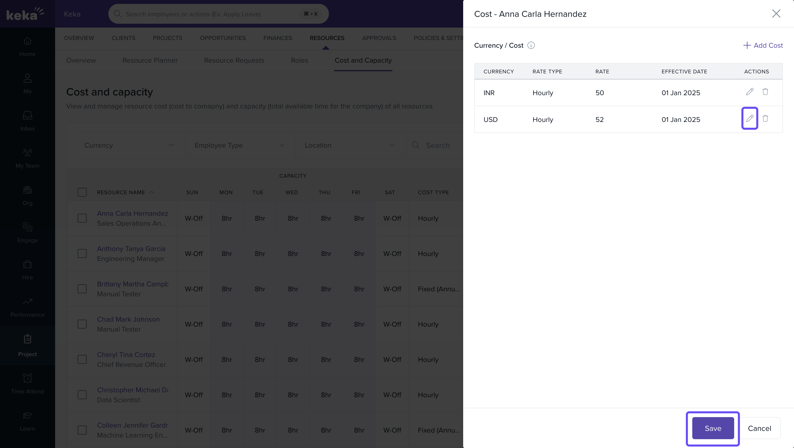Tick the select-all resources checkbox
Image resolution: width=794 pixels, height=448 pixels.
coord(82,192)
